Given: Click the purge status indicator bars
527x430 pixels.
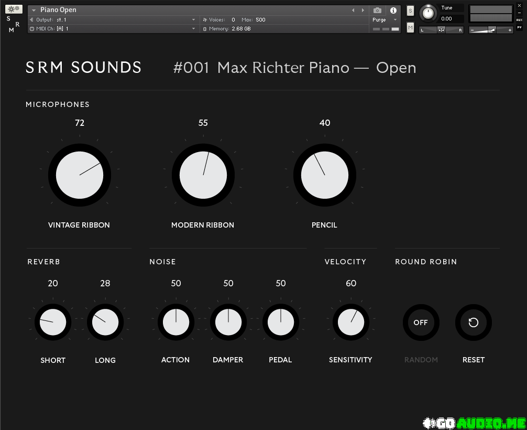Looking at the screenshot, I should point(386,29).
